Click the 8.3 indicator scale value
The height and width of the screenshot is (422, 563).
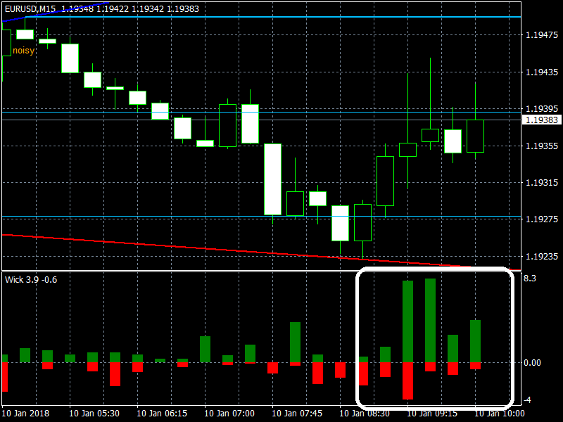coord(530,279)
